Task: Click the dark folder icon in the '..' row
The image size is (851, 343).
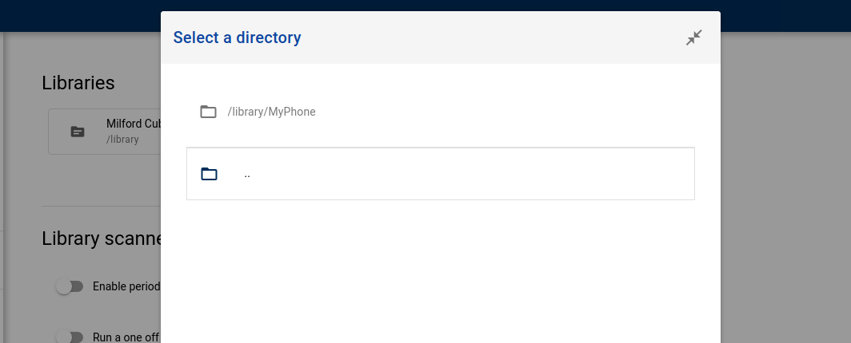Action: 209,174
